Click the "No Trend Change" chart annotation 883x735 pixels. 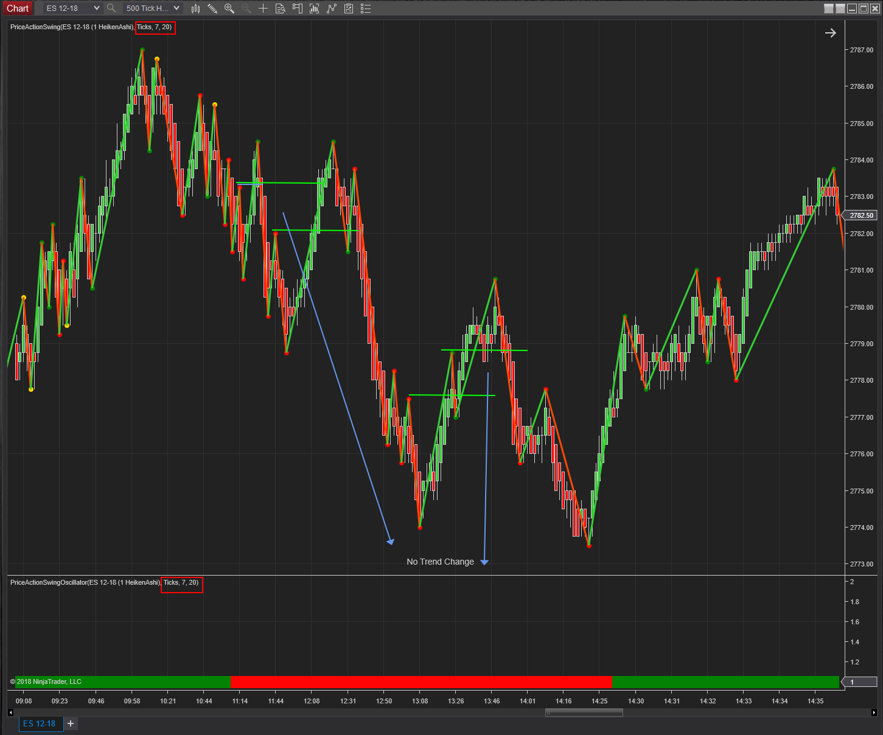click(440, 562)
